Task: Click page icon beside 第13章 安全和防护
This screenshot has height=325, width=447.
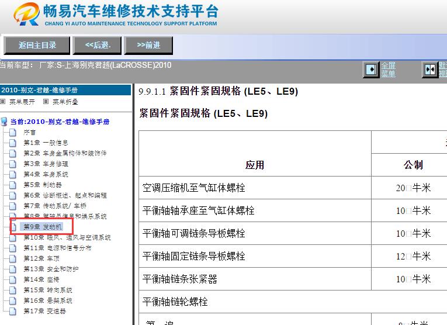Action: click(x=12, y=269)
